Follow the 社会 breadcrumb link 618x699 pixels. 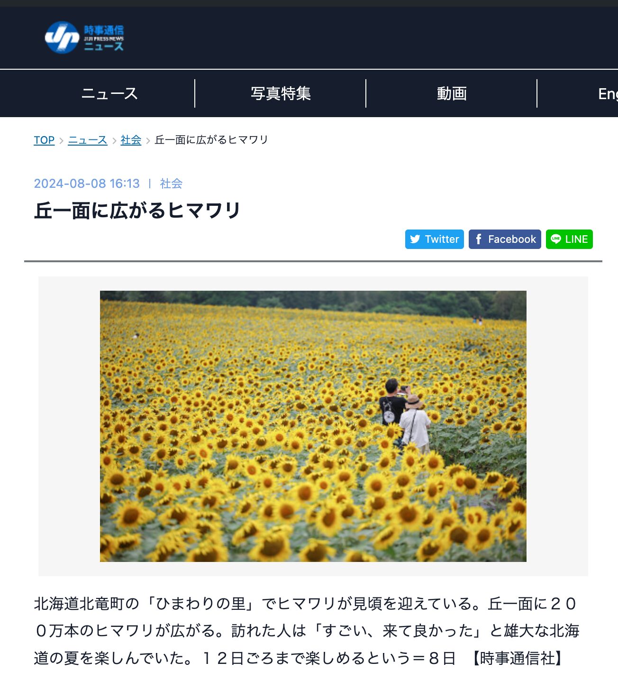tap(131, 140)
